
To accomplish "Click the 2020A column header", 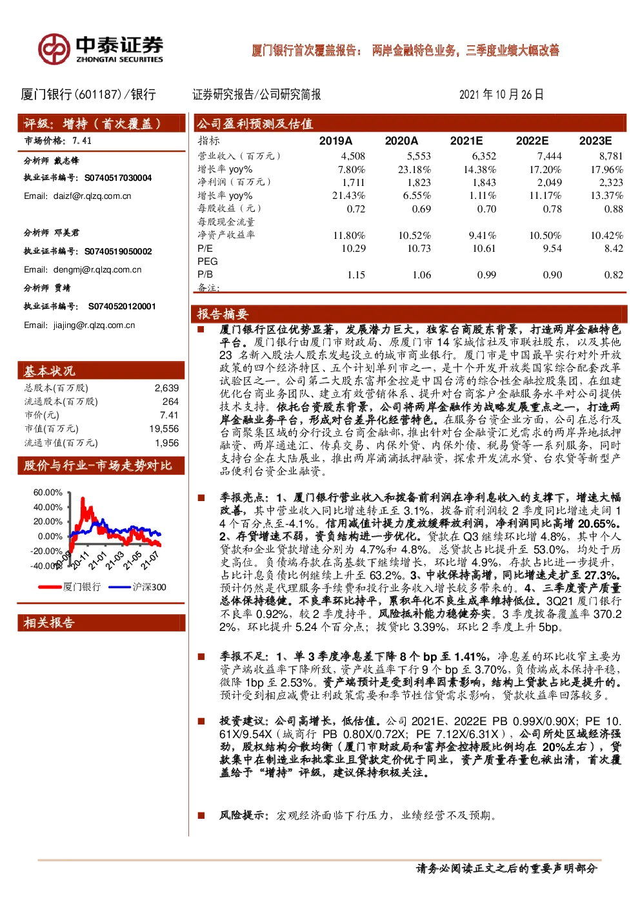I will (401, 141).
